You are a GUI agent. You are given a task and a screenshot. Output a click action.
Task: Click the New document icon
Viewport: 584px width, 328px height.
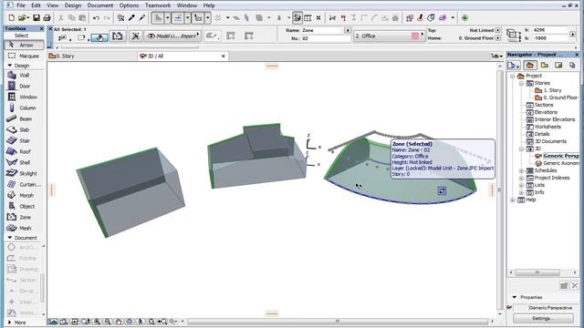12,18
